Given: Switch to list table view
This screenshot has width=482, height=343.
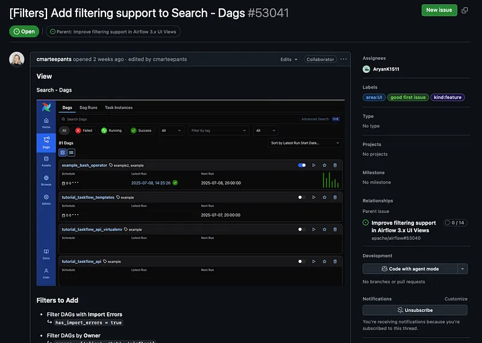Looking at the screenshot, I should point(71,153).
